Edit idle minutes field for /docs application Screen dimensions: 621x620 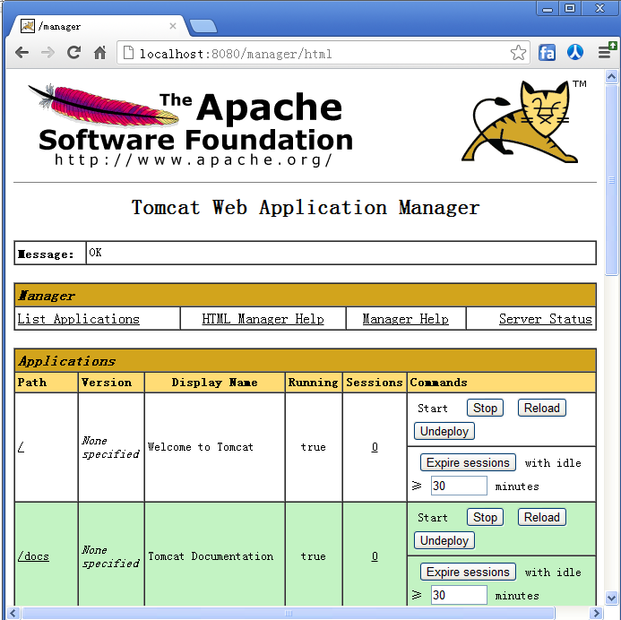pos(459,595)
